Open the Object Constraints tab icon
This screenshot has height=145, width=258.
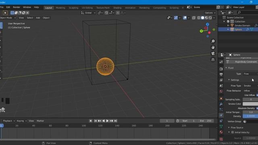[x=221, y=121]
